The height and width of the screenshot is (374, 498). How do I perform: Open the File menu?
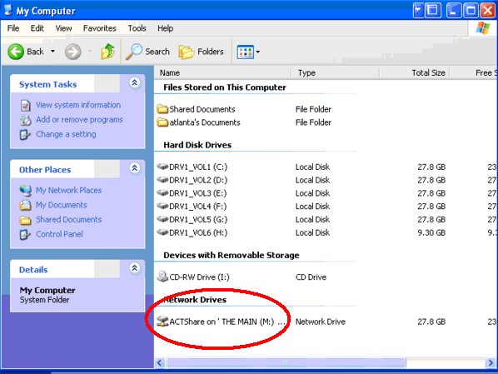point(13,28)
